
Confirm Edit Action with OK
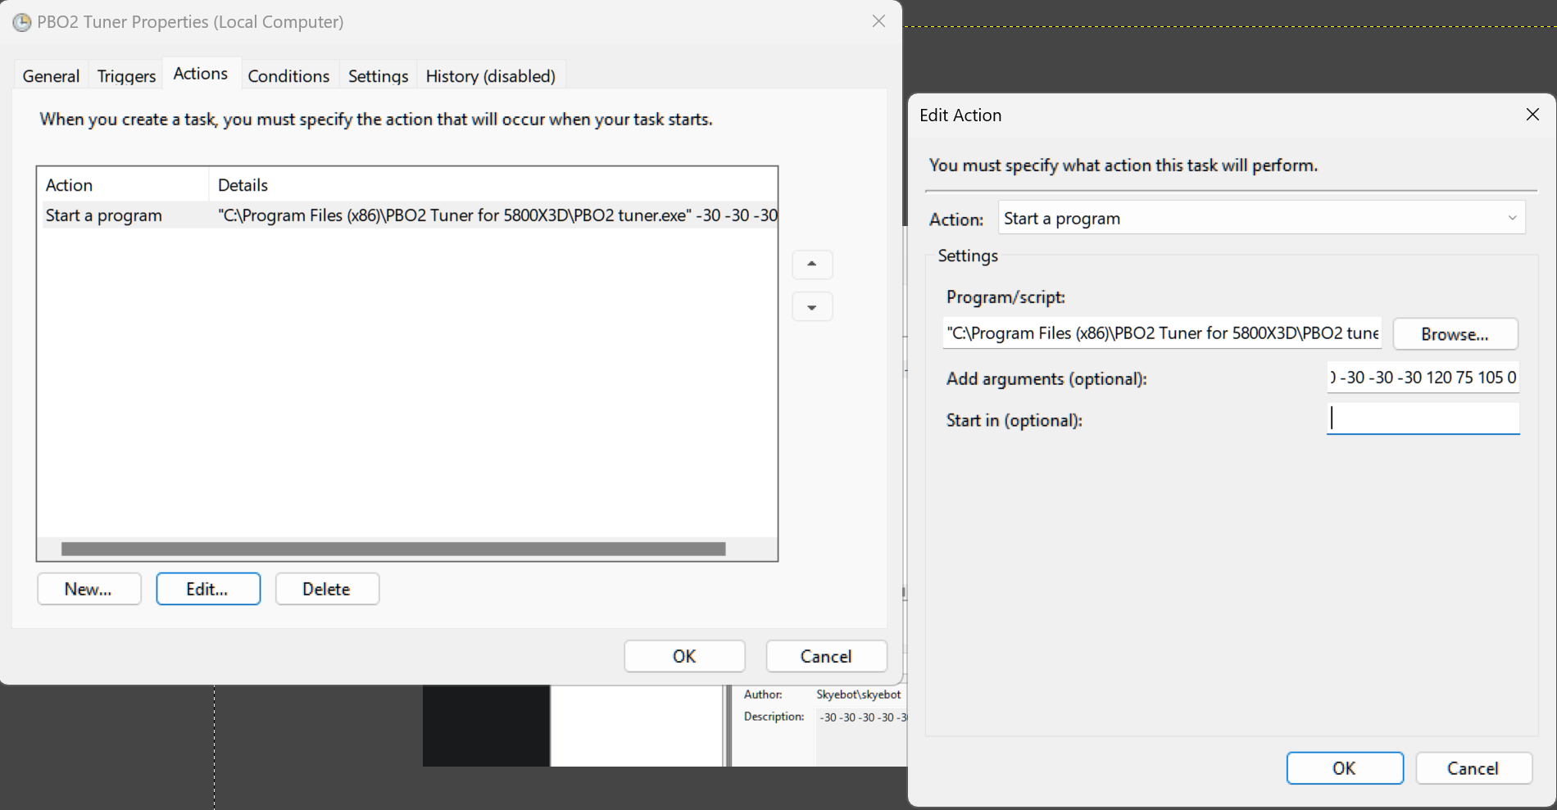pyautogui.click(x=1345, y=768)
